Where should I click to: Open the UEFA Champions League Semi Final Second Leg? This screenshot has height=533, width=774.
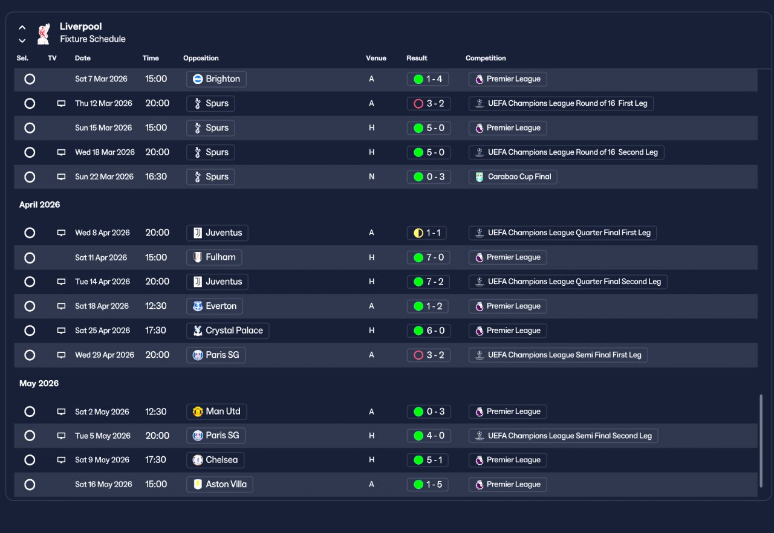(564, 436)
